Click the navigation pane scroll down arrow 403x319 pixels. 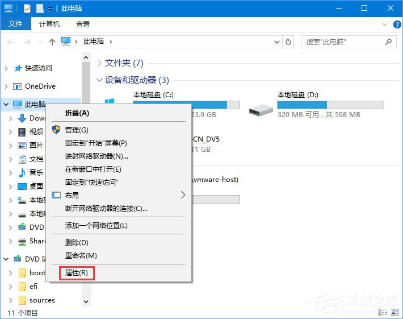pos(86,301)
